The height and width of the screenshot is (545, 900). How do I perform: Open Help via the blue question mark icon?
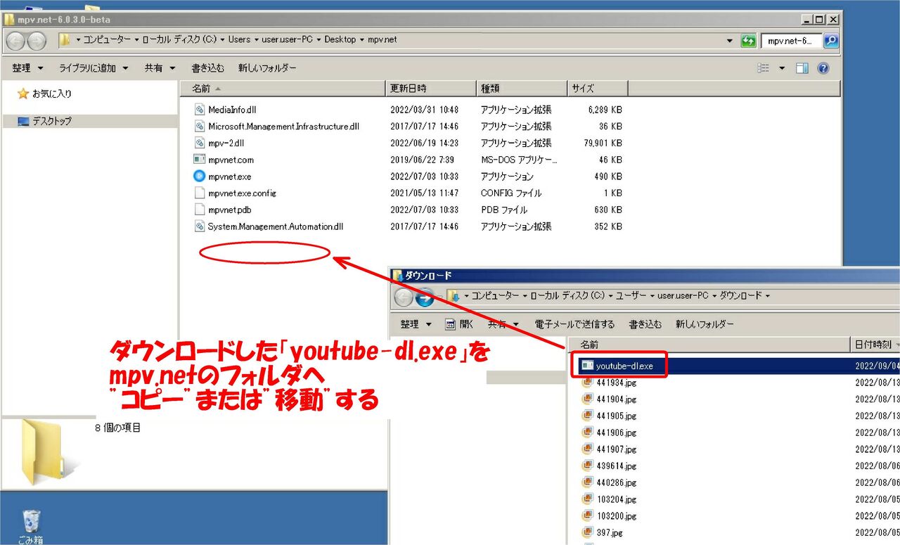822,68
